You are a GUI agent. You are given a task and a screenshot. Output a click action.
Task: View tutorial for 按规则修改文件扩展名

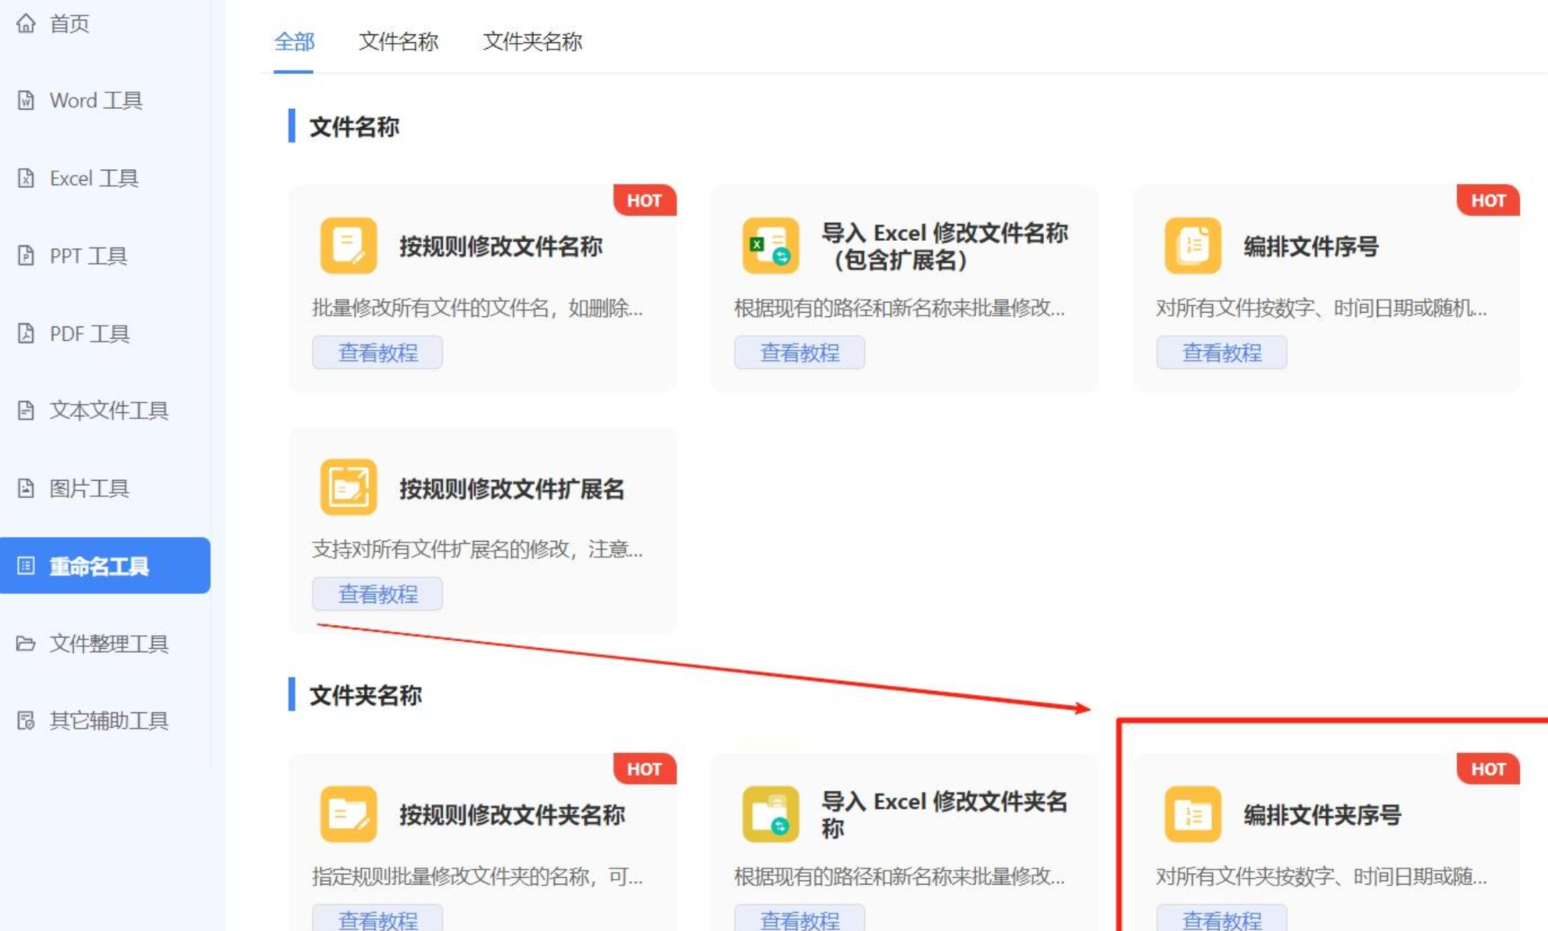[377, 594]
